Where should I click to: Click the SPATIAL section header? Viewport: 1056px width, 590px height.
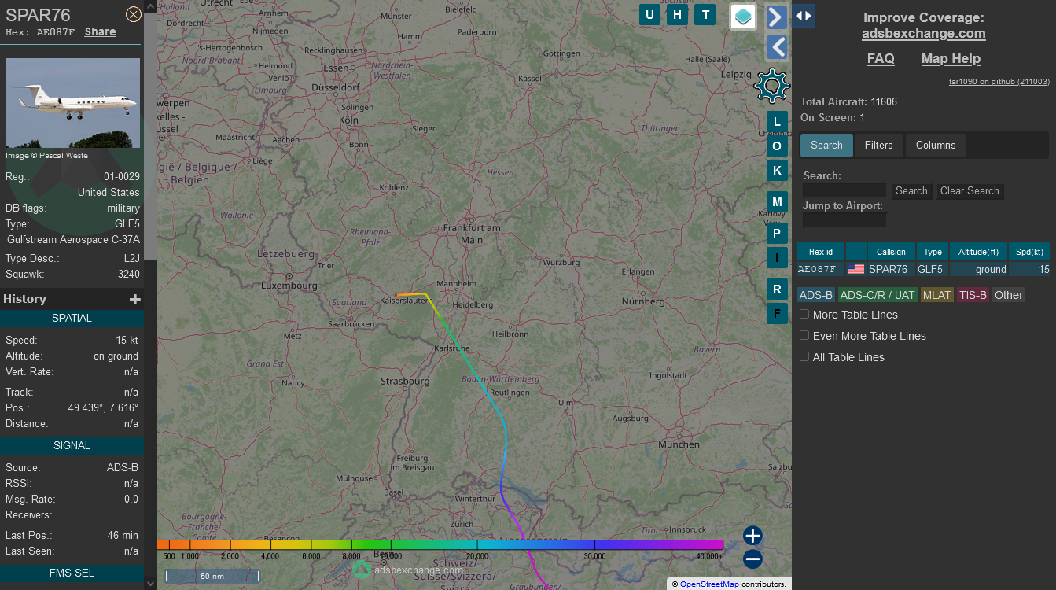(x=72, y=318)
